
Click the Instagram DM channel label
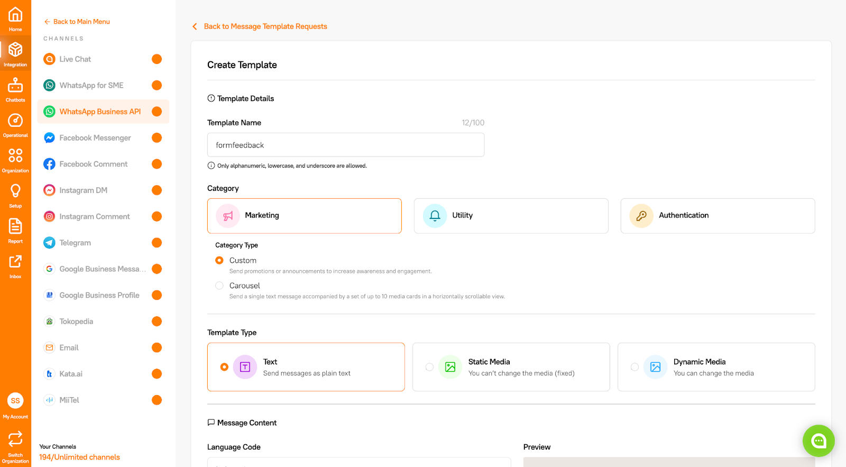pyautogui.click(x=84, y=190)
